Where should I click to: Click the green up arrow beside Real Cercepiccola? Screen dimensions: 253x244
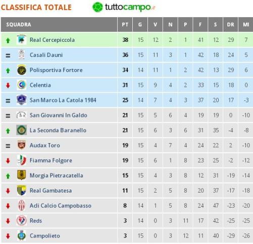8,40
